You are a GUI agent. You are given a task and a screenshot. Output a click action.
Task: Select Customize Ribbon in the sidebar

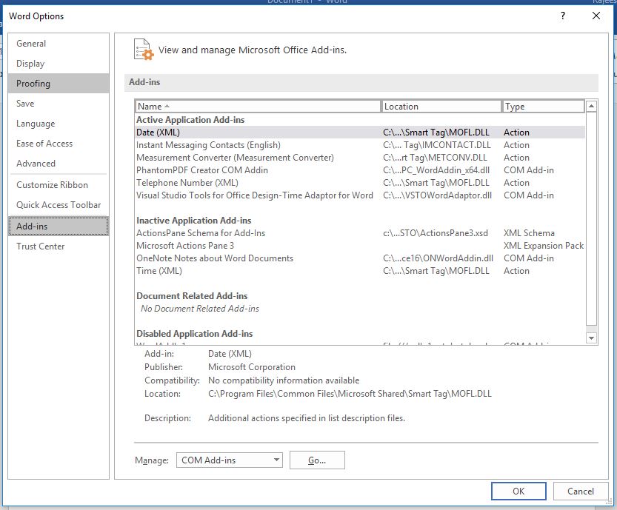tap(52, 185)
